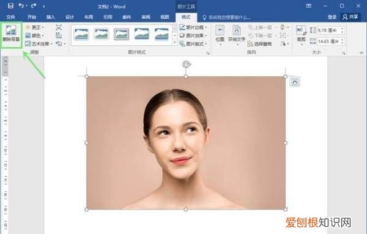This screenshot has width=367, height=234.
Task: Apply the fifth picture style with reflection
Action: pos(161,34)
